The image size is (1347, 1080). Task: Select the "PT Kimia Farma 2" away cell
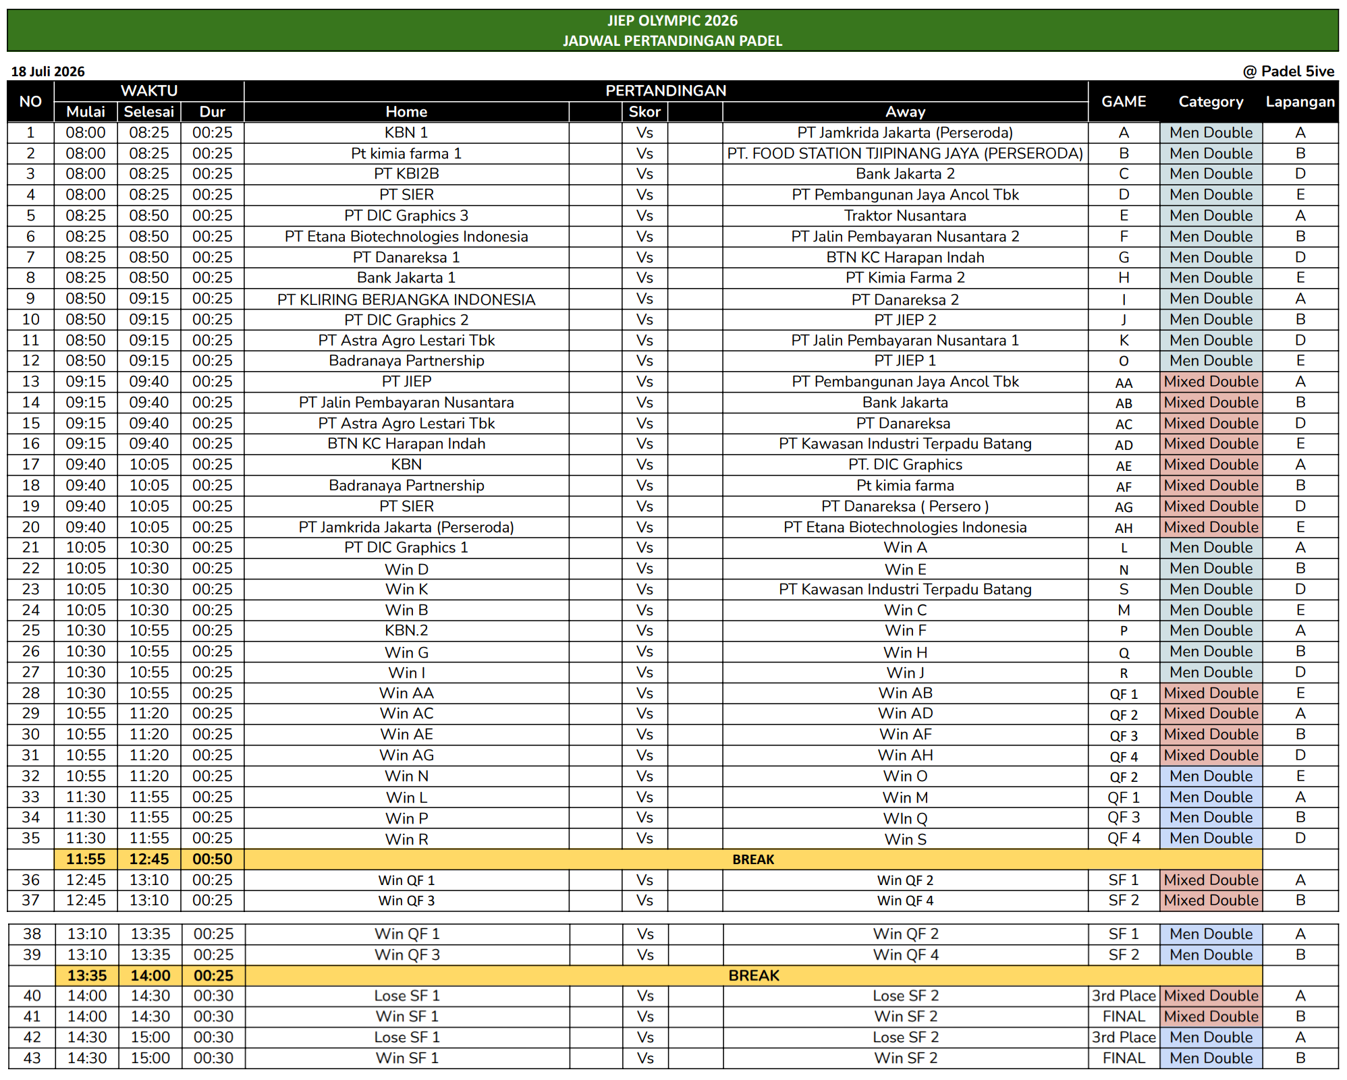pos(905,278)
